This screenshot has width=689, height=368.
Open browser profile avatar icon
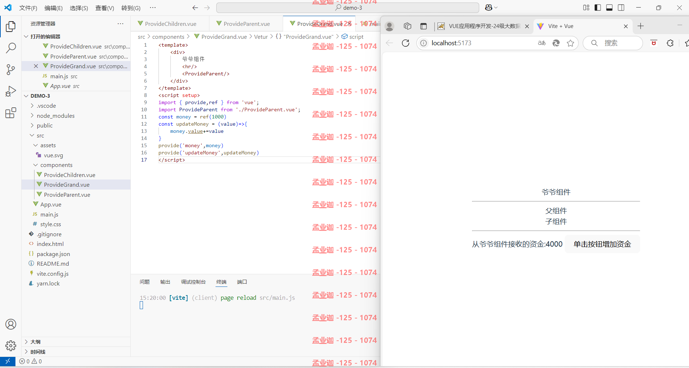pyautogui.click(x=389, y=26)
